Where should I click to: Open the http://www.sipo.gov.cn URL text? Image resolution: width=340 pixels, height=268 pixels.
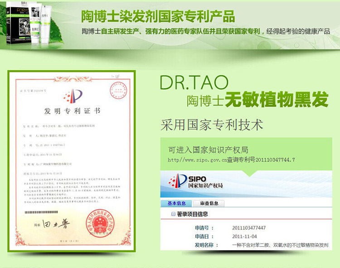pyautogui.click(x=197, y=160)
